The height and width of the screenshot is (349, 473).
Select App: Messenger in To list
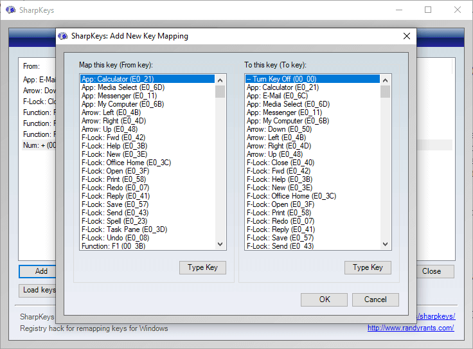click(x=312, y=112)
